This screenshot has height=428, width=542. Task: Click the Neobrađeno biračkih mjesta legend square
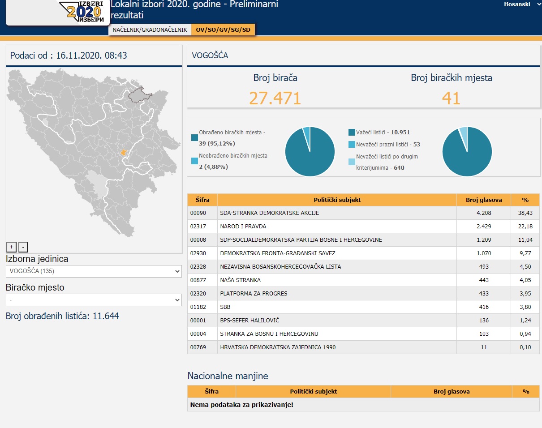pos(194,161)
